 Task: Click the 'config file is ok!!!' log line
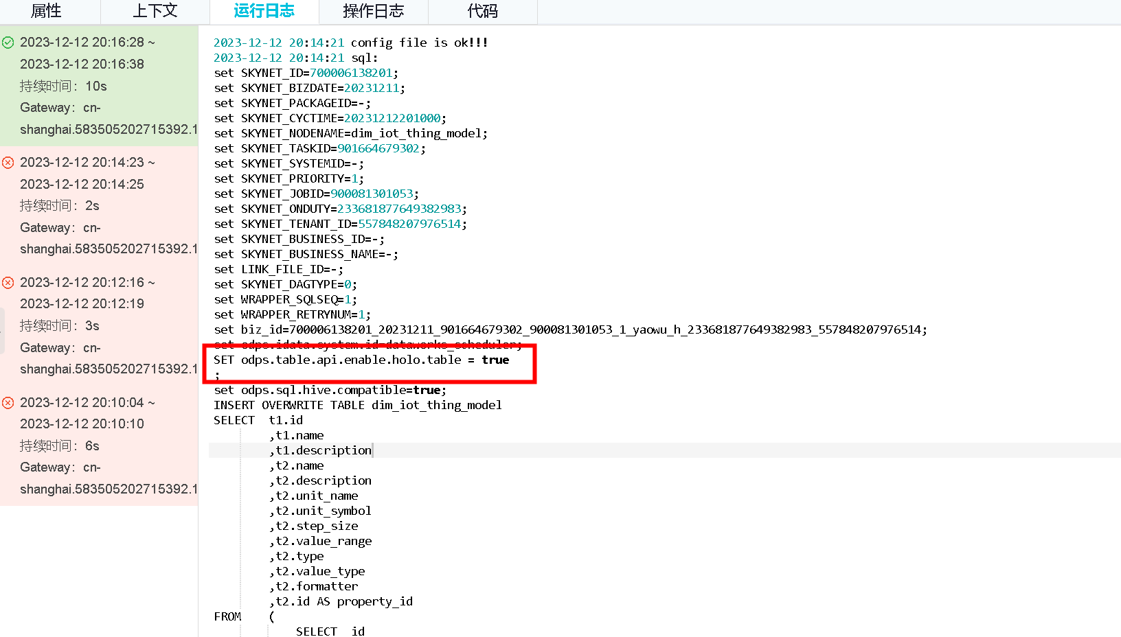(351, 43)
